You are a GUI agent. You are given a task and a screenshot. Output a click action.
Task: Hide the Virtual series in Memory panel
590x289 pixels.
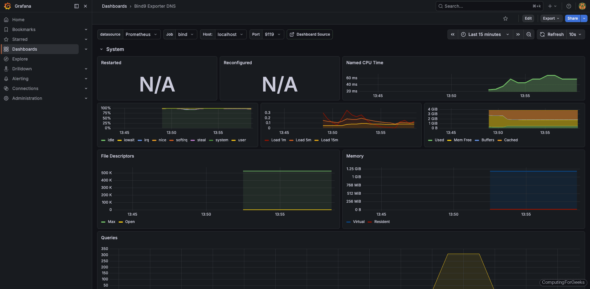coord(358,222)
